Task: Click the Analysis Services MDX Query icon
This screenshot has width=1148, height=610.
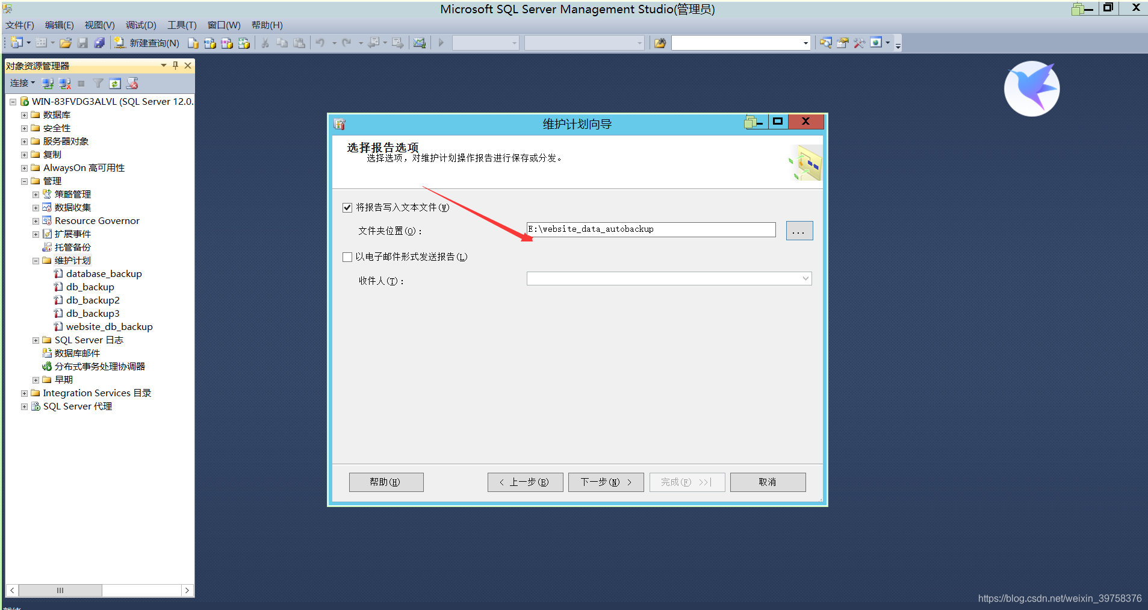Action: (210, 43)
